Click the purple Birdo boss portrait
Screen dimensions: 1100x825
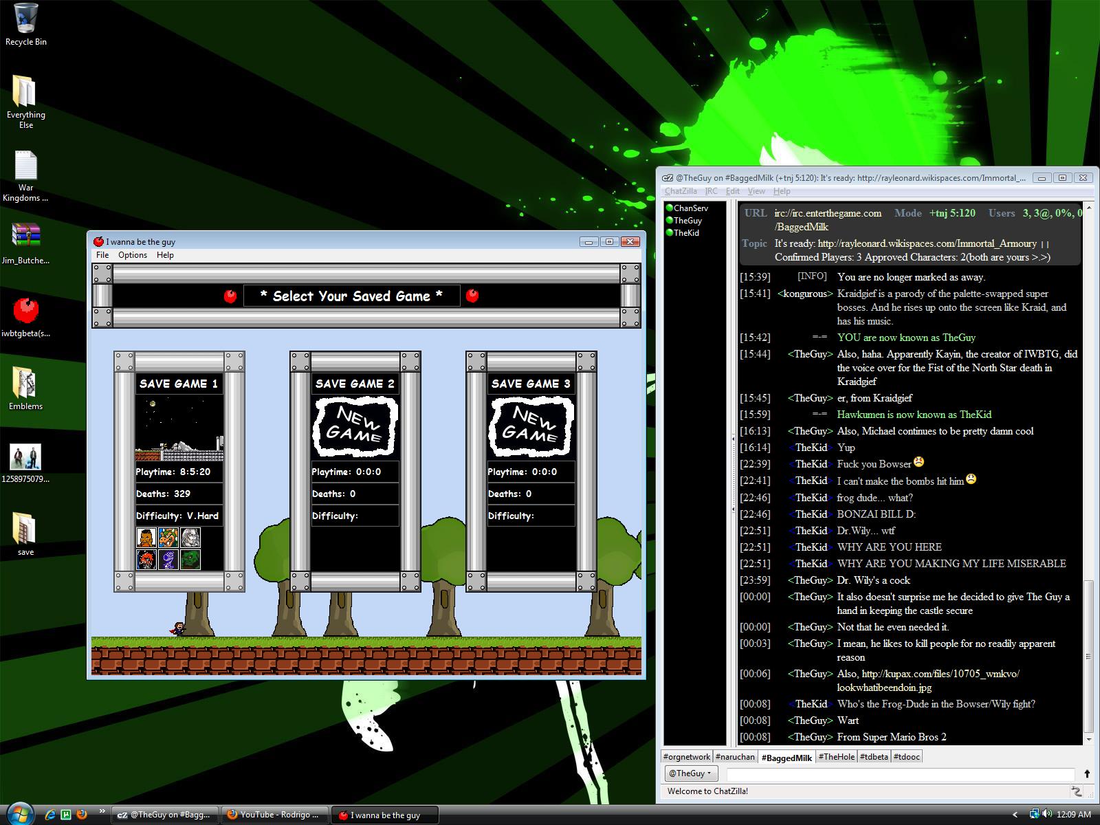point(168,560)
